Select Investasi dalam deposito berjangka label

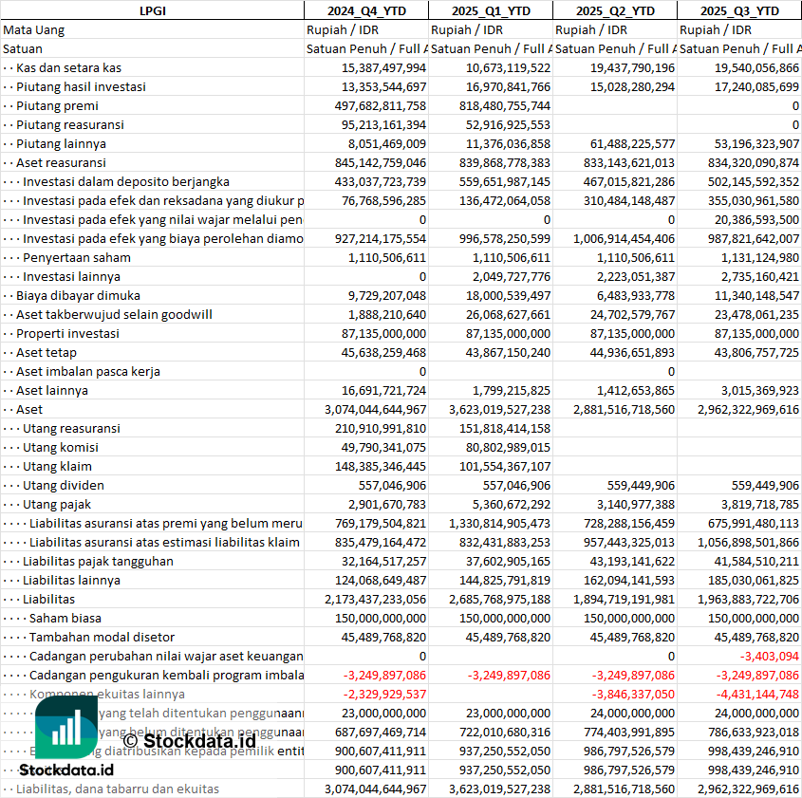point(126,181)
